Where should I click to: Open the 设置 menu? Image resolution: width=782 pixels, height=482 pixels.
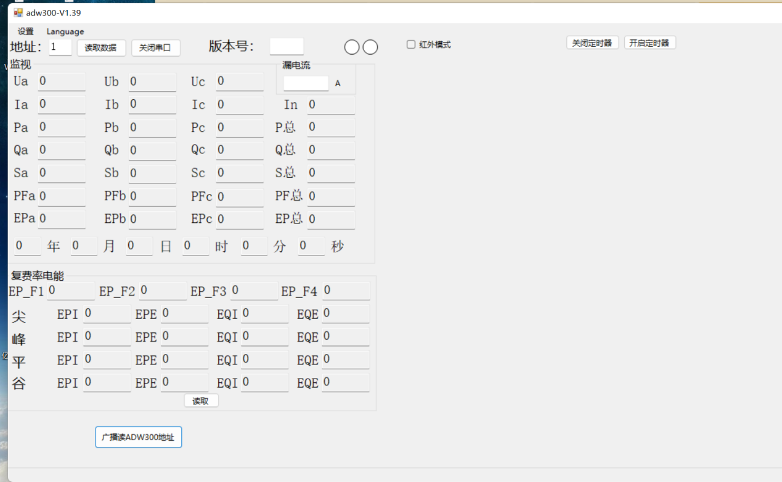click(26, 31)
